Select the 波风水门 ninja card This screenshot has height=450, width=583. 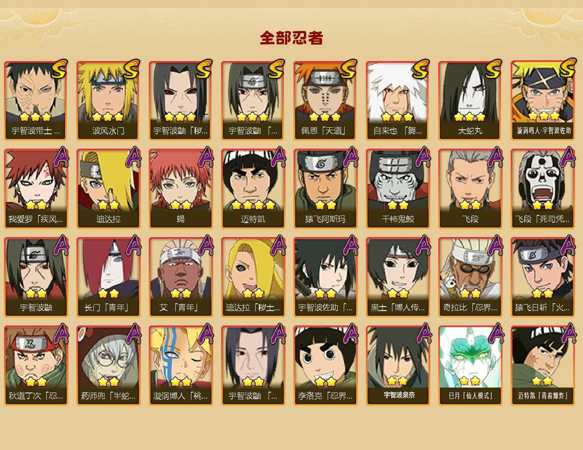click(108, 100)
